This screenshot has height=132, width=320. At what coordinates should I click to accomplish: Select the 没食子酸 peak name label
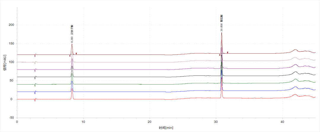[72, 30]
